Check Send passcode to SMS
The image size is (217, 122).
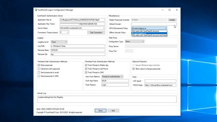(39, 76)
